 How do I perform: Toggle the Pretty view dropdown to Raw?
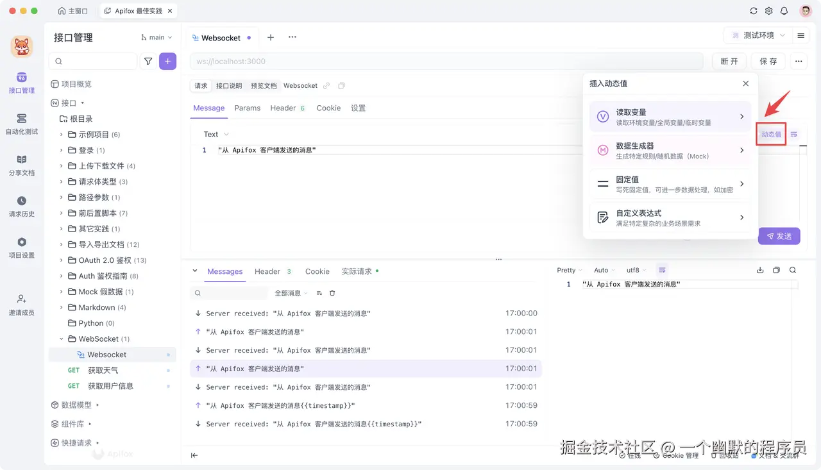(x=568, y=270)
